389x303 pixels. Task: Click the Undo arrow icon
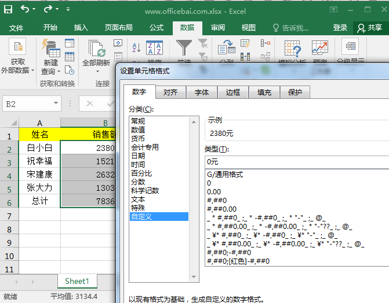(x=25, y=9)
